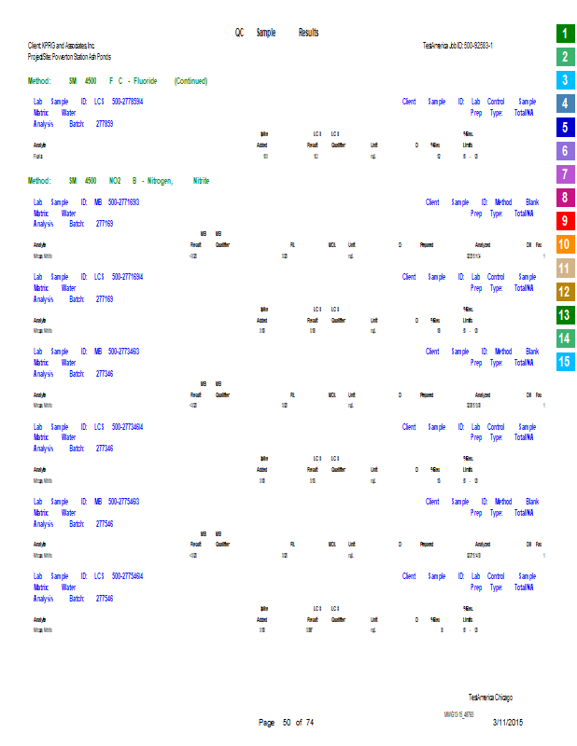Open the orange section tab 10
577x746 pixels.
[564, 245]
